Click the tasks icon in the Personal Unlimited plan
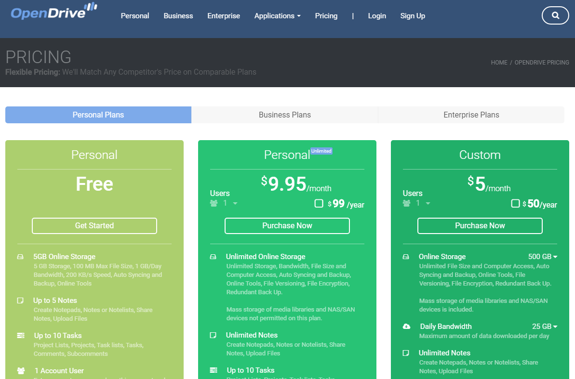Screen dimensions: 575x379 coord(214,370)
